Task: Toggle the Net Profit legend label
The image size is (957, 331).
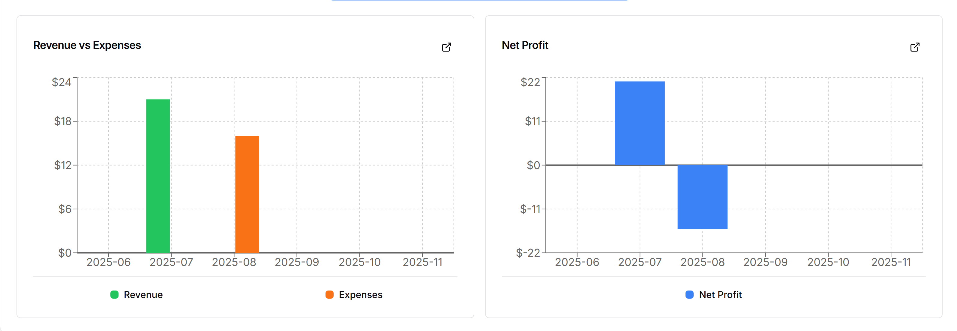Action: [x=720, y=295]
